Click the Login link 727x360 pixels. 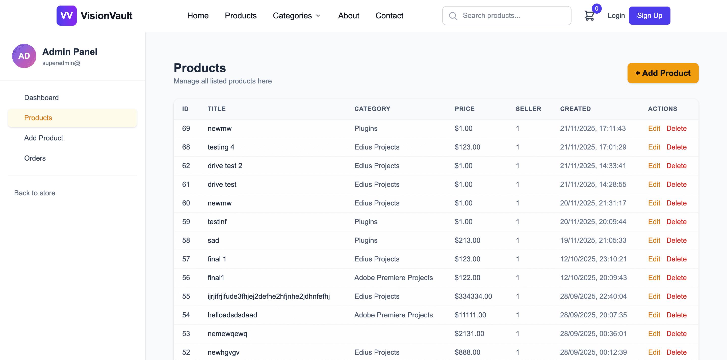coord(616,16)
